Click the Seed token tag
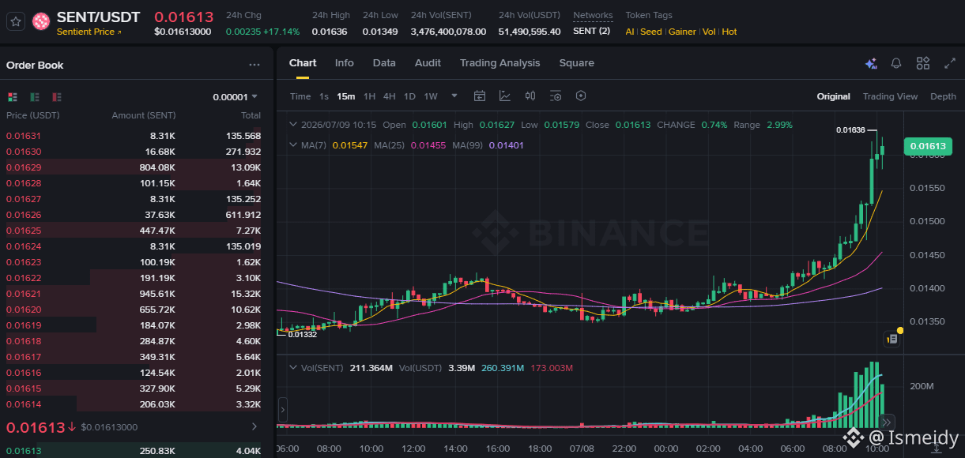The height and width of the screenshot is (458, 965). pyautogui.click(x=651, y=32)
